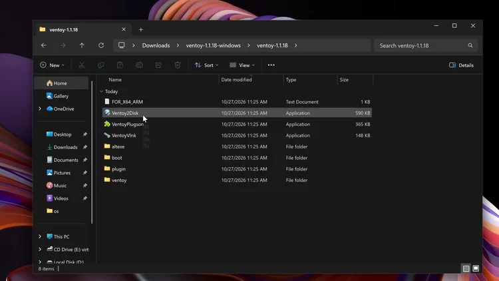Select the ventoy-1.1.18 window tab
Viewport: 499px width, 281px height.
point(83,29)
